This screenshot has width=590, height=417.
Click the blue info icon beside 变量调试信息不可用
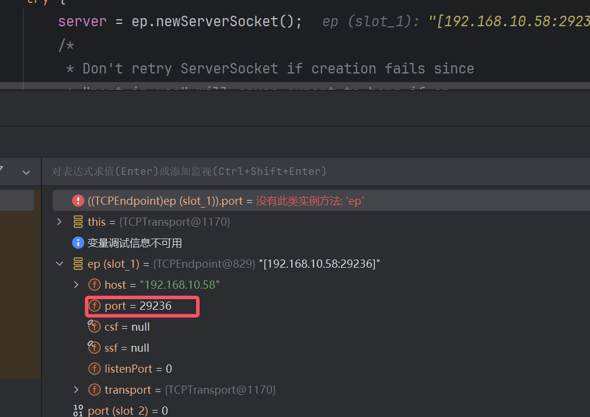click(x=78, y=243)
